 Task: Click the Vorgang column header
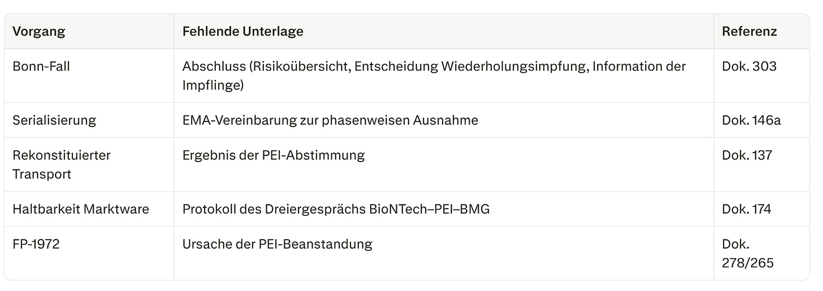point(38,32)
